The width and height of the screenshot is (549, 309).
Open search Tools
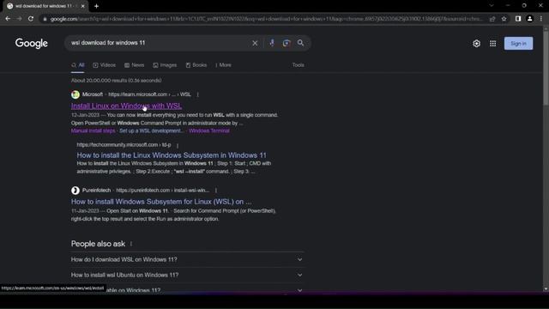pyautogui.click(x=298, y=65)
